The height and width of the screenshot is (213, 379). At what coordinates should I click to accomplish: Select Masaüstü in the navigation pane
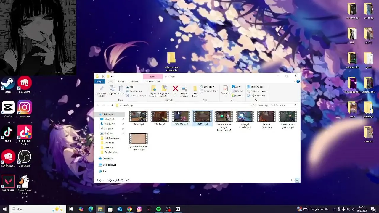(109, 119)
